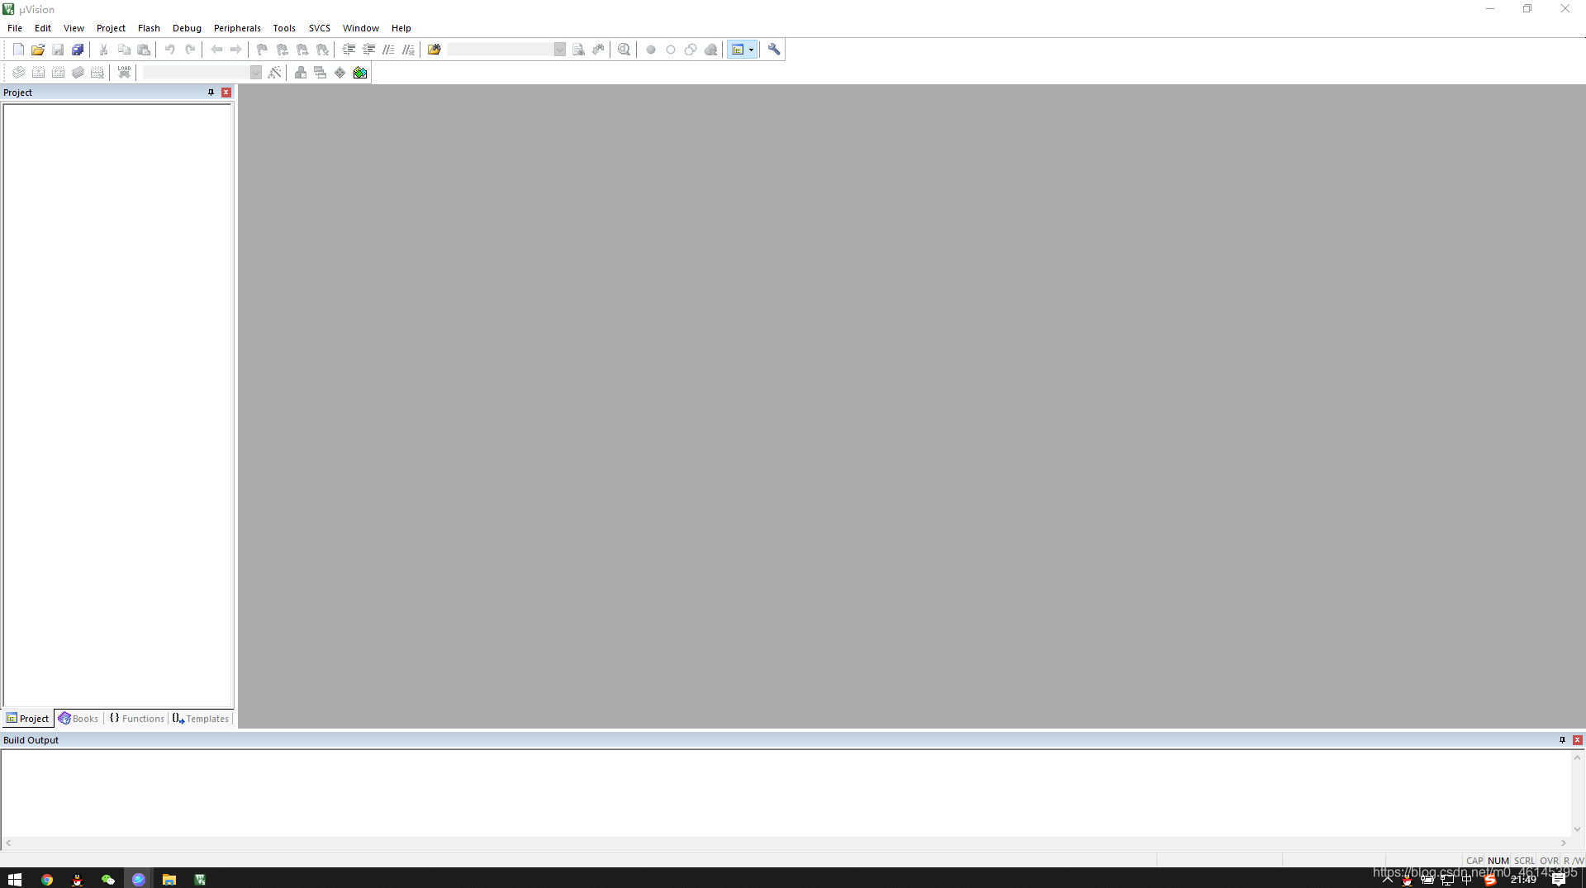Switch to the Books tab
The height and width of the screenshot is (888, 1586).
[x=78, y=719]
